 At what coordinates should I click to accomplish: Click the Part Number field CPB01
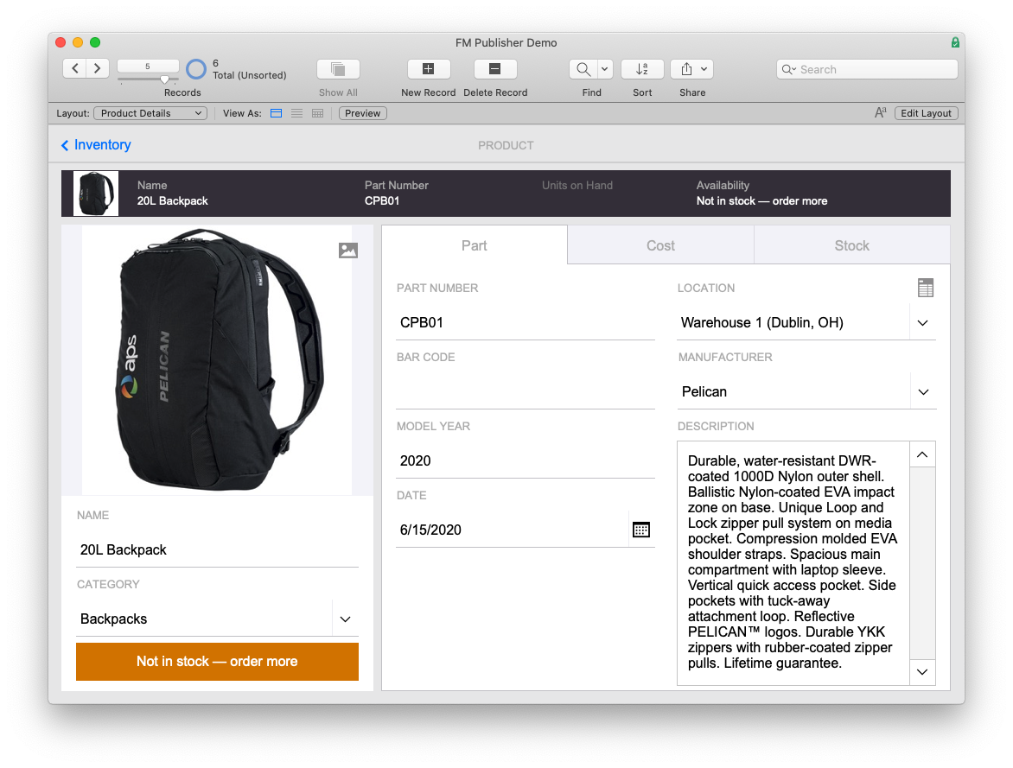526,322
